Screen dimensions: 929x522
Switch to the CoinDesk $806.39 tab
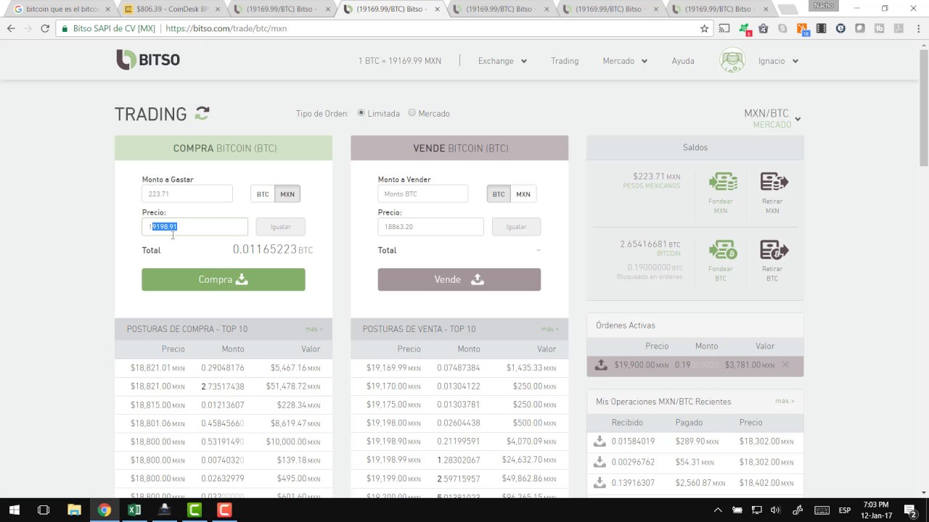pyautogui.click(x=171, y=9)
